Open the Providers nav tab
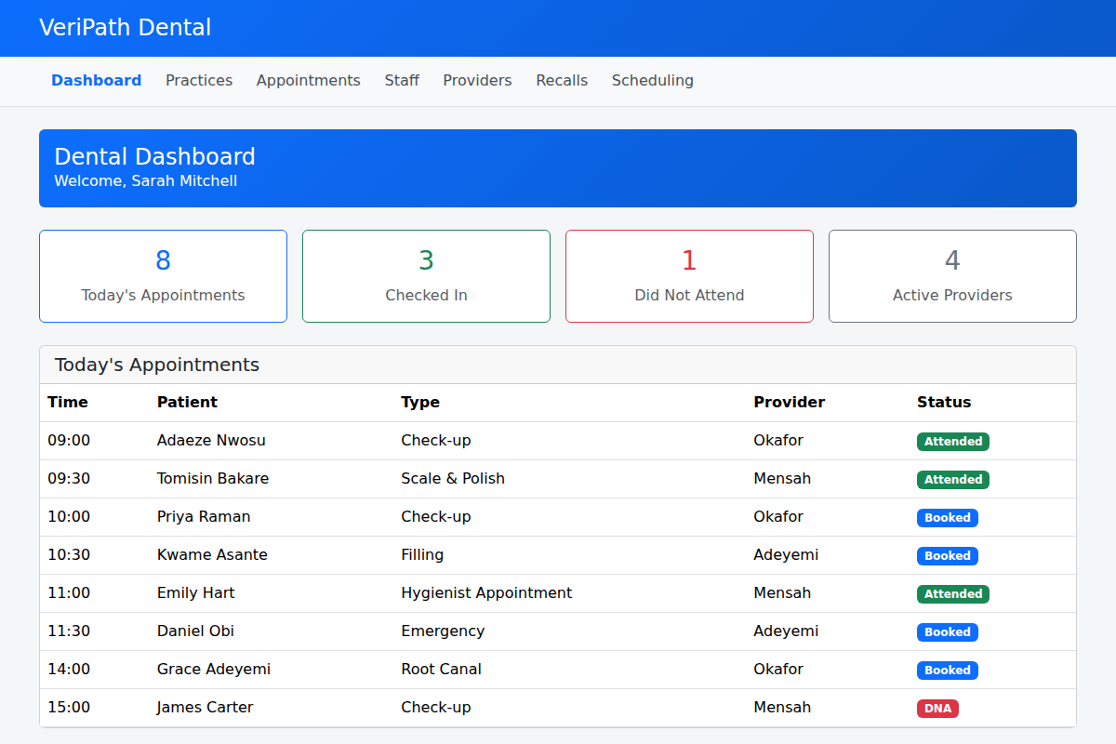 [477, 81]
